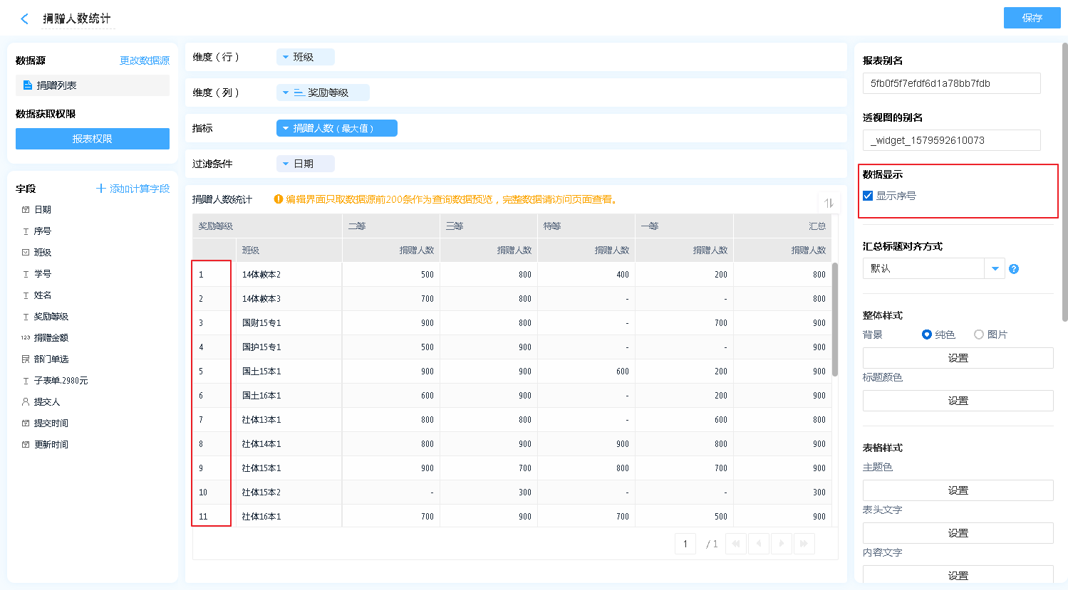Click the 保存 button
This screenshot has width=1068, height=590.
1032,18
